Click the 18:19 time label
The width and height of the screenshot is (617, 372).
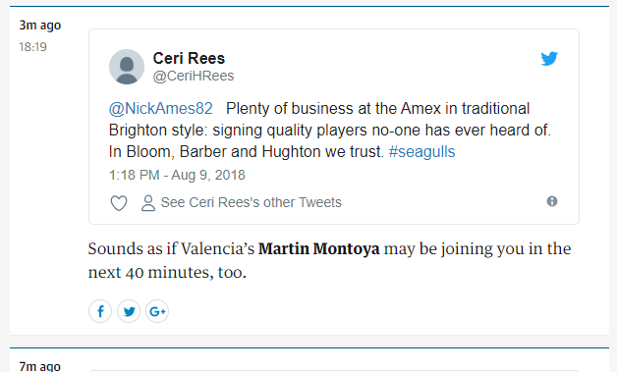pos(33,47)
